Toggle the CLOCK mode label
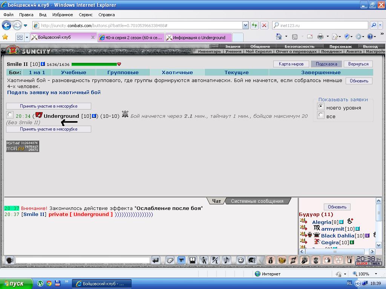The image size is (386, 289). (362, 263)
